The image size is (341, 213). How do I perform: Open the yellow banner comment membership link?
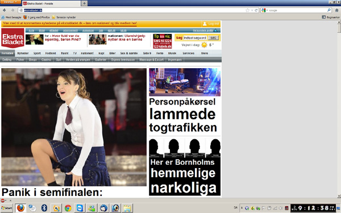70,23
